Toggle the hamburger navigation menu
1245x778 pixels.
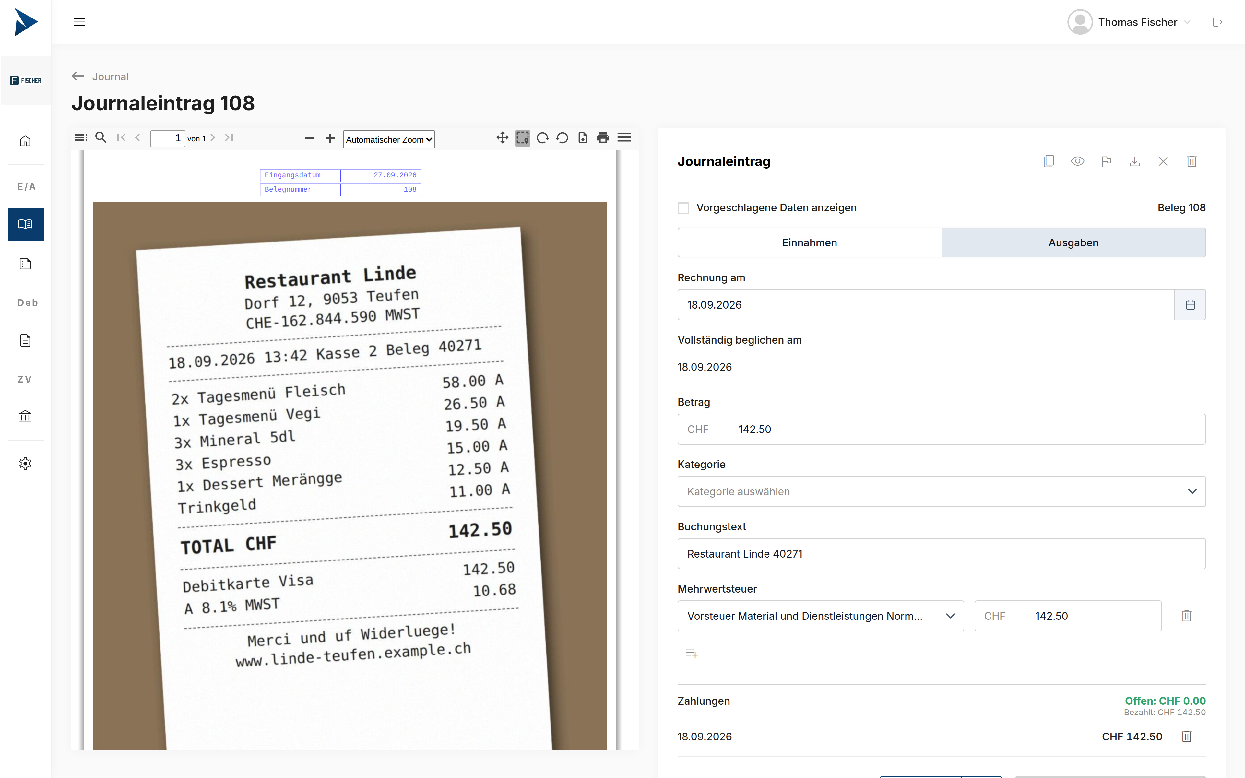click(x=79, y=22)
